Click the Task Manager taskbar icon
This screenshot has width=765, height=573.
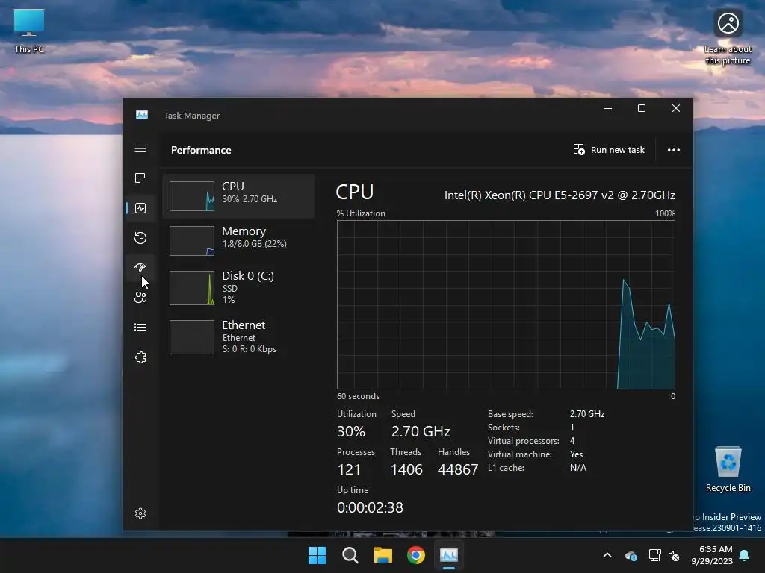[449, 555]
